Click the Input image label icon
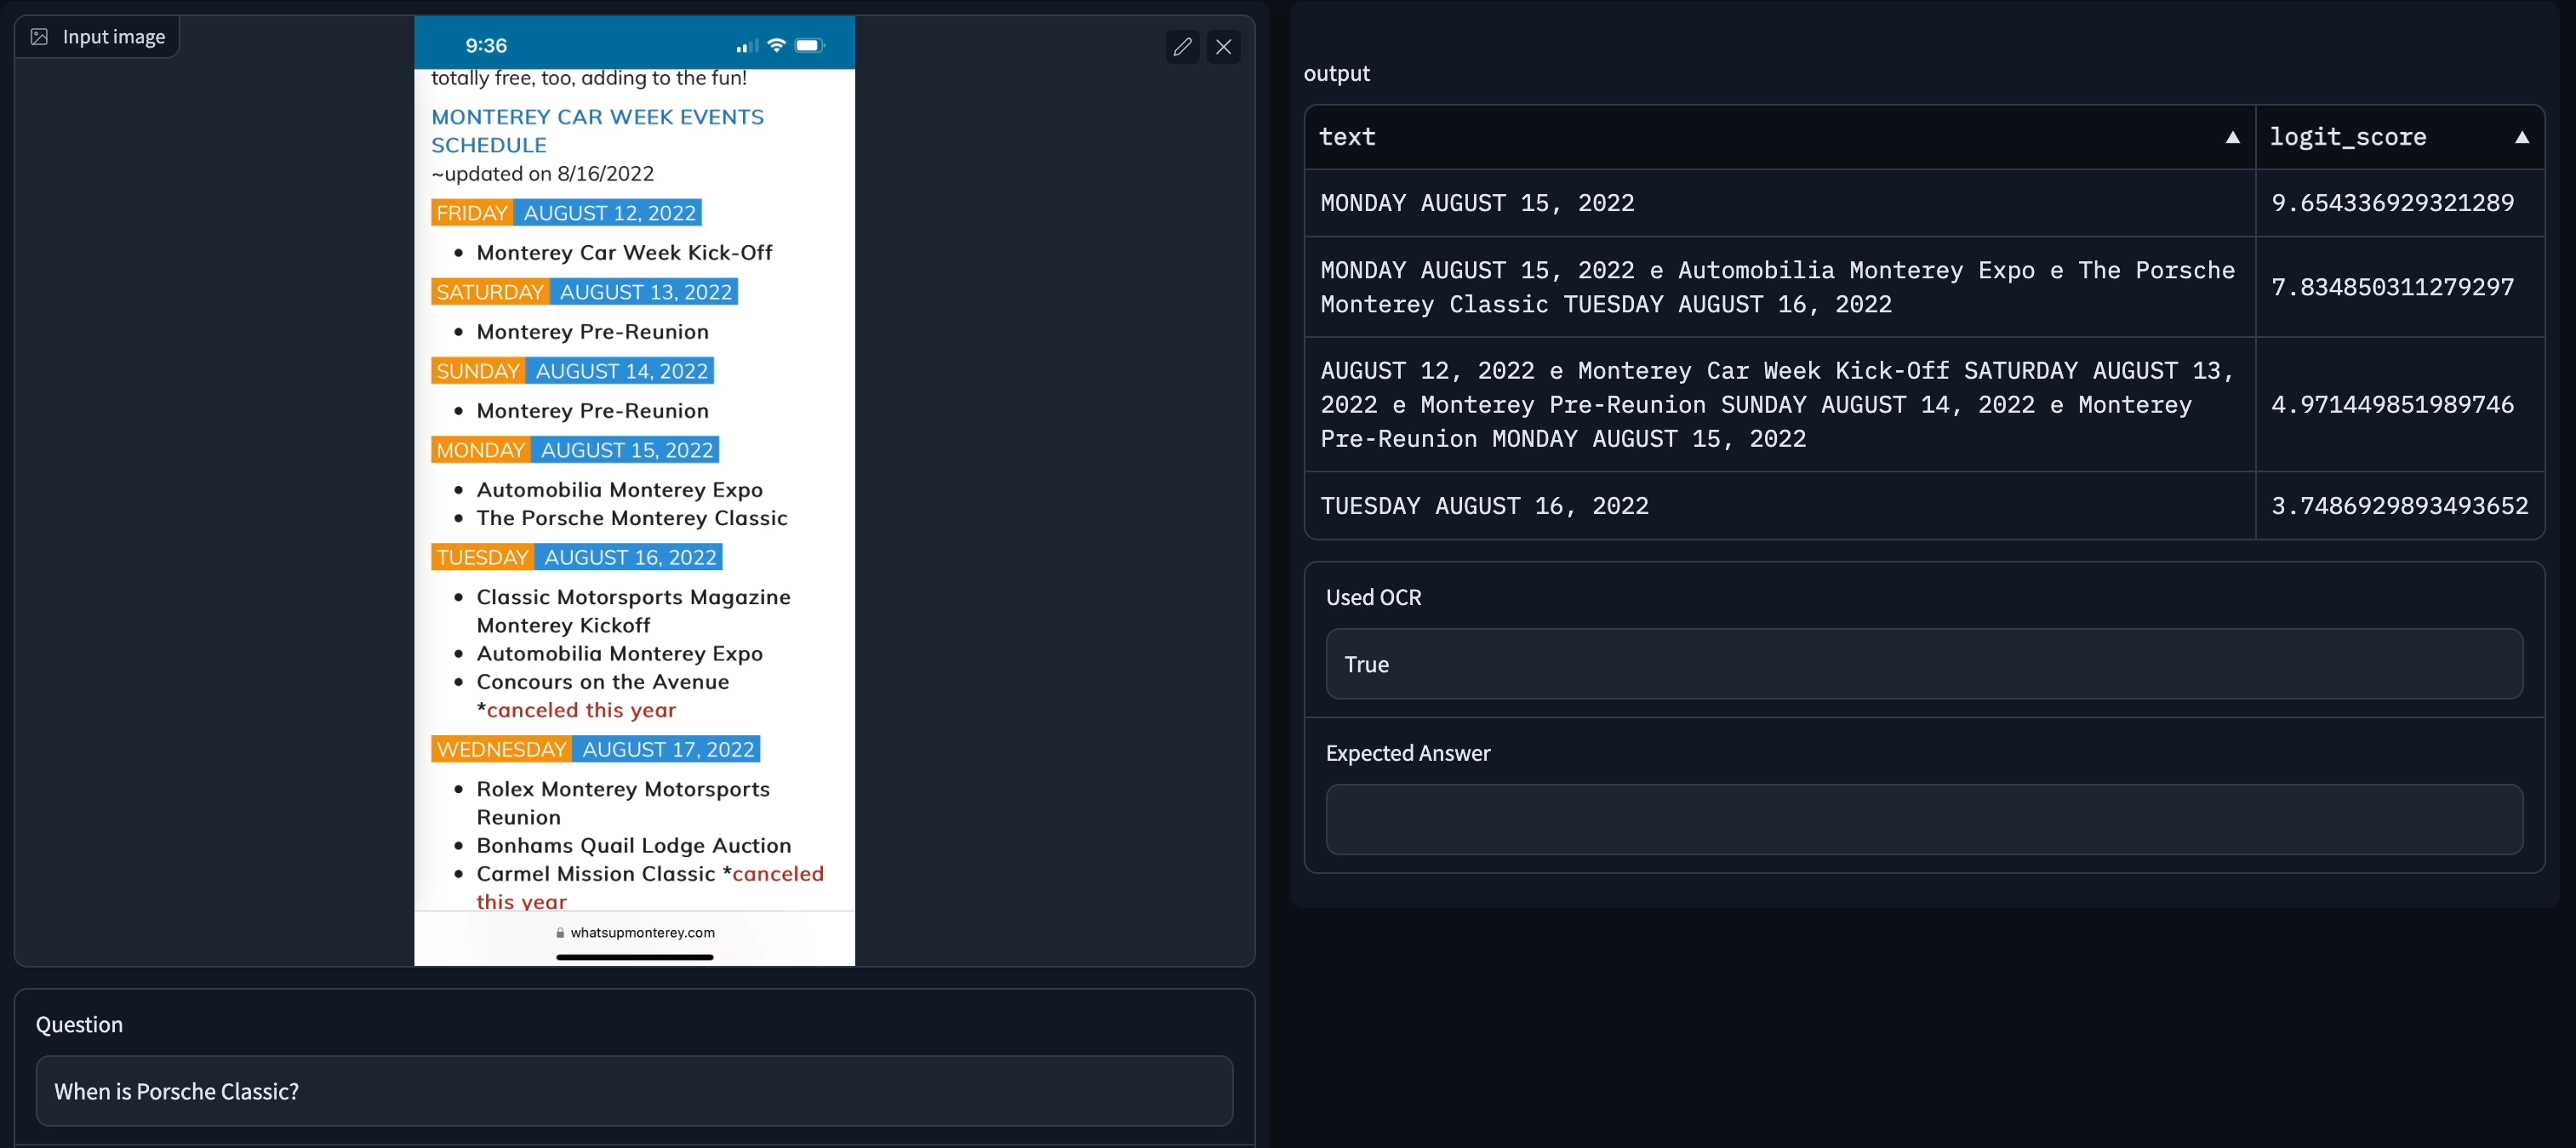This screenshot has height=1148, width=2576. pyautogui.click(x=39, y=37)
